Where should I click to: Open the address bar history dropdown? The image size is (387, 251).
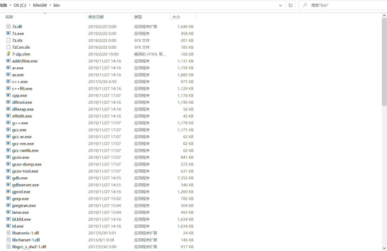click(x=280, y=5)
